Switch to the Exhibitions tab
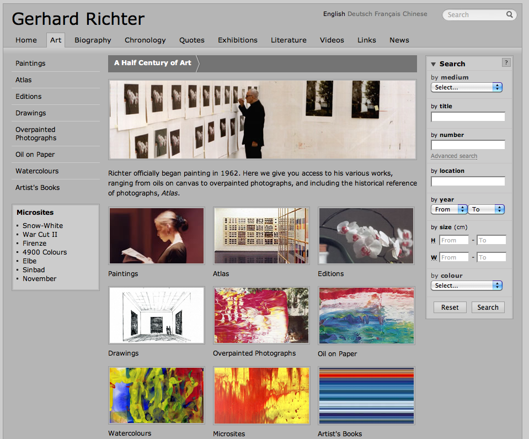Image resolution: width=529 pixels, height=439 pixels. coord(237,40)
